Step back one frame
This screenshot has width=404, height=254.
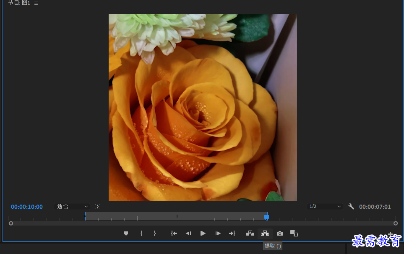188,233
